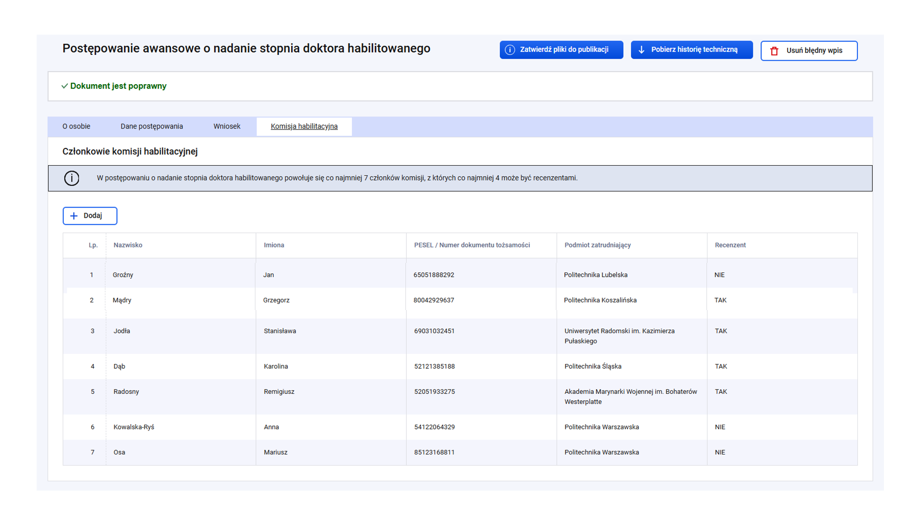The height and width of the screenshot is (506, 922).
Task: Click the info icon on Zatwierdź pliki button
Action: (509, 50)
